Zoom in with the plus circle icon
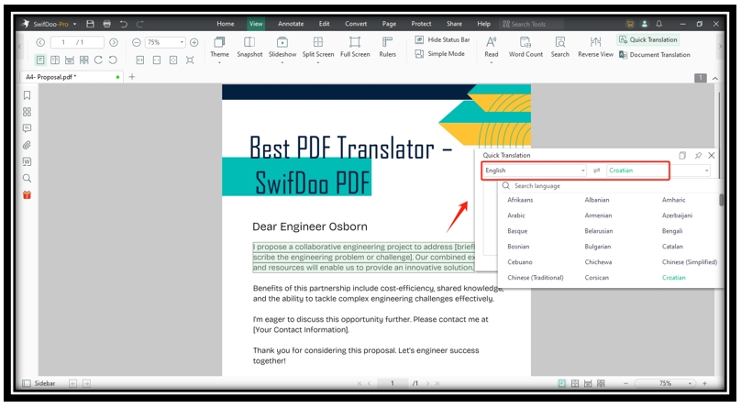The image size is (741, 408). [x=194, y=42]
